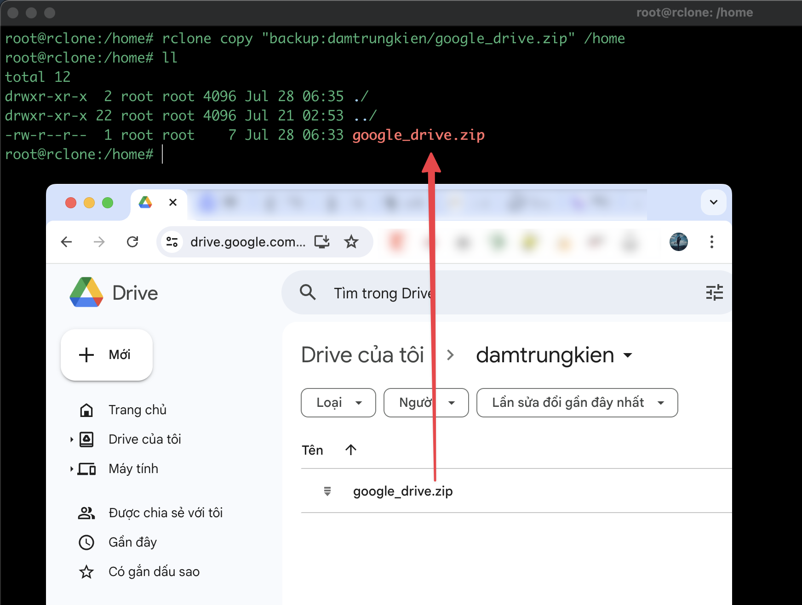The height and width of the screenshot is (605, 802).
Task: Reload the Google Drive page
Action: (132, 242)
